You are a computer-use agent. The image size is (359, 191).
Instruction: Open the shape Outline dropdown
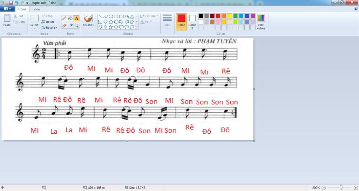coord(149,16)
